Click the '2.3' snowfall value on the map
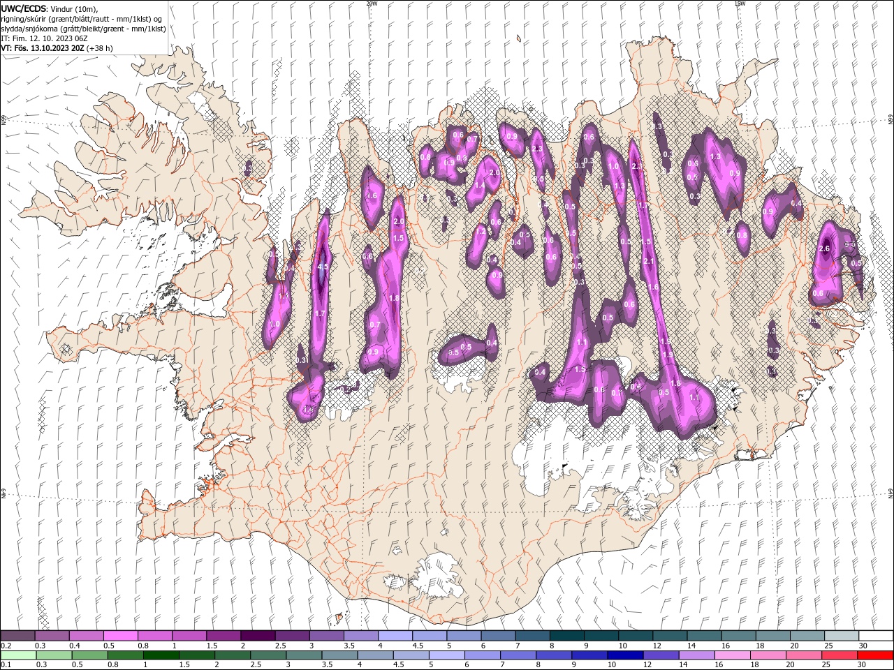 click(537, 149)
